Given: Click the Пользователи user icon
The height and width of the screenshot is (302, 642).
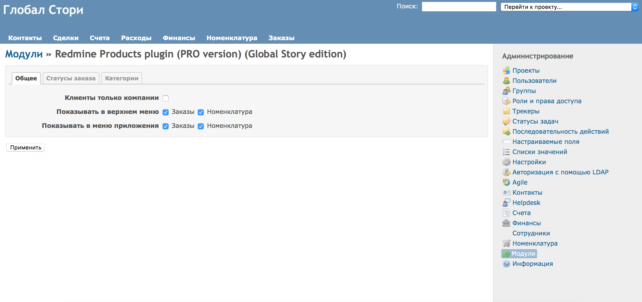Looking at the screenshot, I should (x=506, y=81).
